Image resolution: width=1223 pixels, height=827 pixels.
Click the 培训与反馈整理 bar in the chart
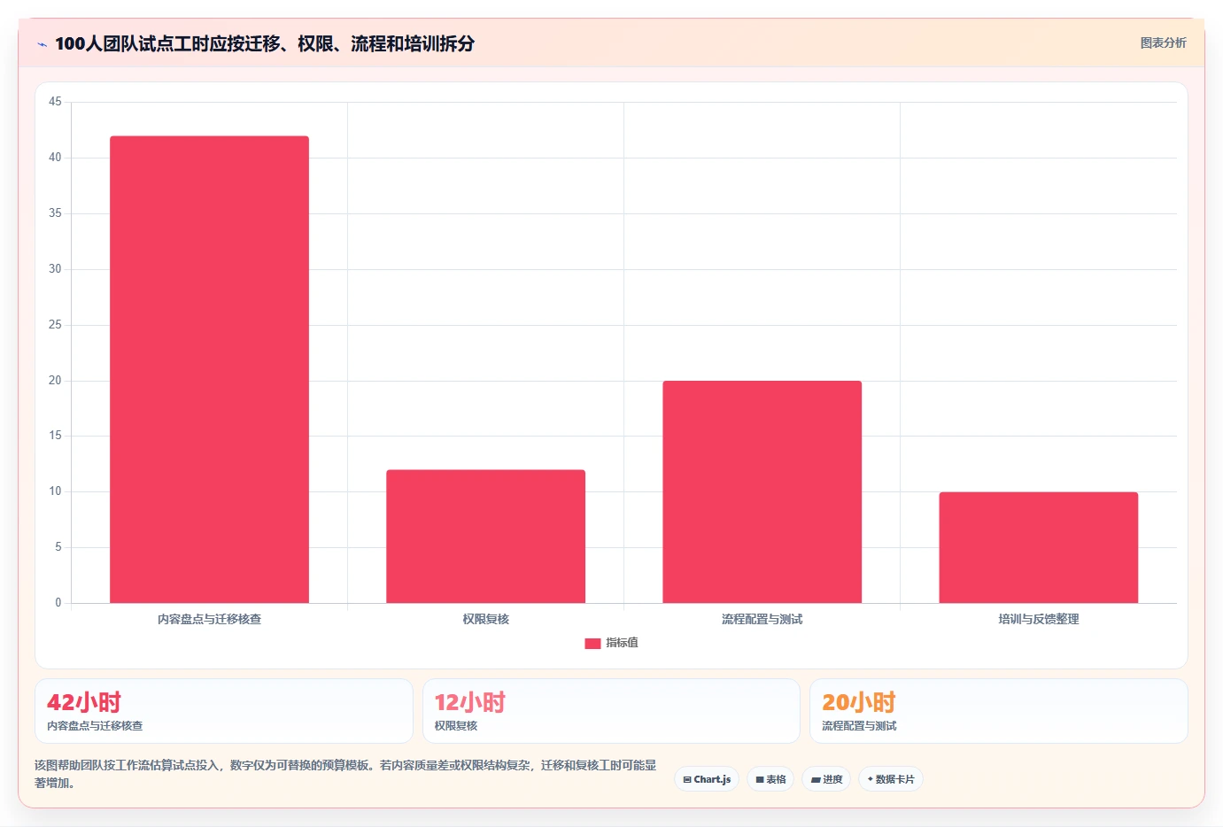(x=1038, y=547)
